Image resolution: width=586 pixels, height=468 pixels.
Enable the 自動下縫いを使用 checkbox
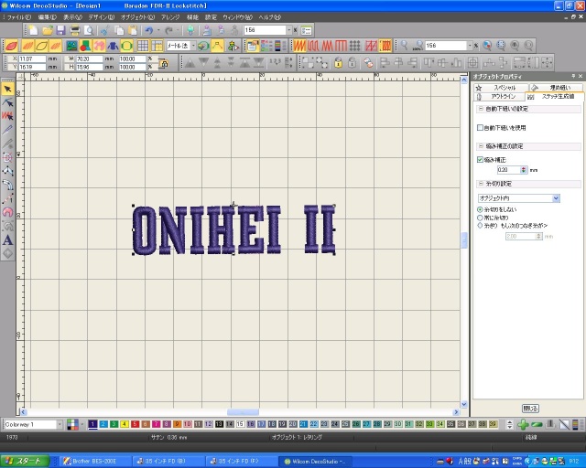[481, 128]
